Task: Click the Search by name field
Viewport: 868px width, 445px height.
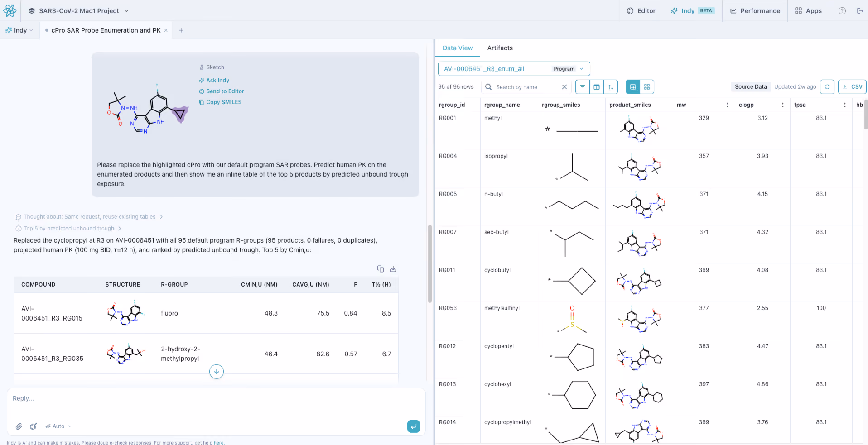Action: [526, 87]
